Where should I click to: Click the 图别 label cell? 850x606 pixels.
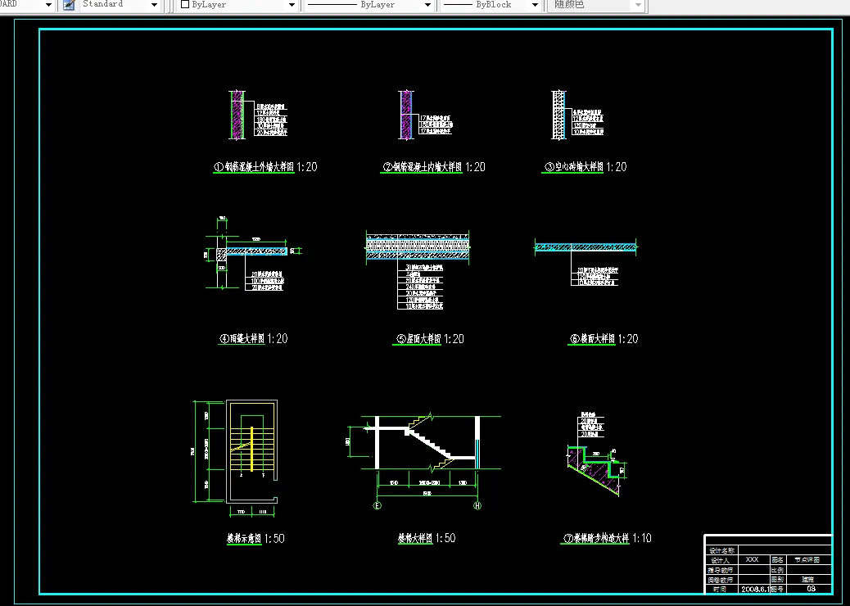(777, 580)
